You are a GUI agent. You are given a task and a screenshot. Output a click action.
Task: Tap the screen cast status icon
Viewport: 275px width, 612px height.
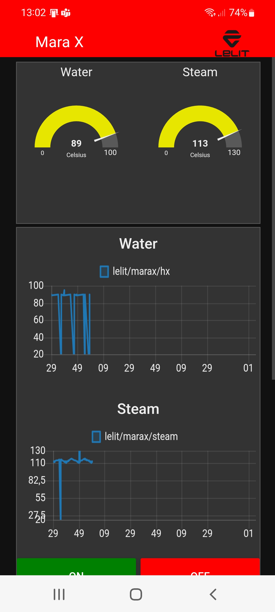(54, 13)
